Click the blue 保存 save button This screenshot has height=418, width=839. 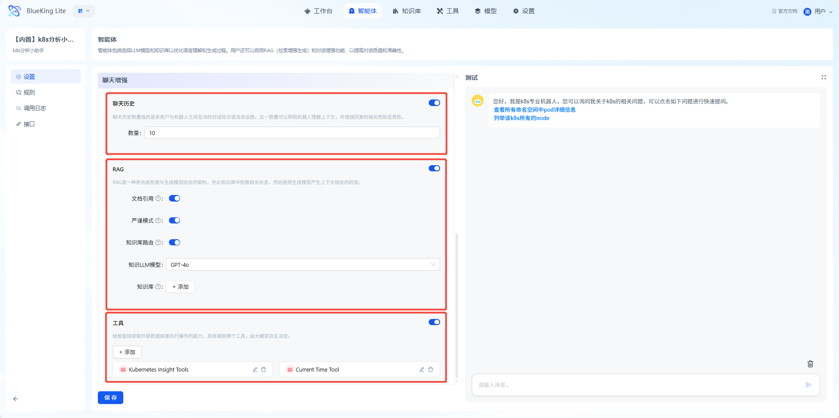(x=111, y=398)
